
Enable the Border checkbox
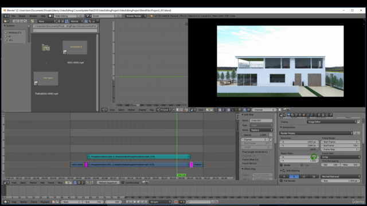[282, 165]
